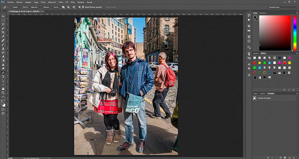Screen dimensions: 299x159
Task: Pick a hue on the rainbow slider
Action: (295, 33)
